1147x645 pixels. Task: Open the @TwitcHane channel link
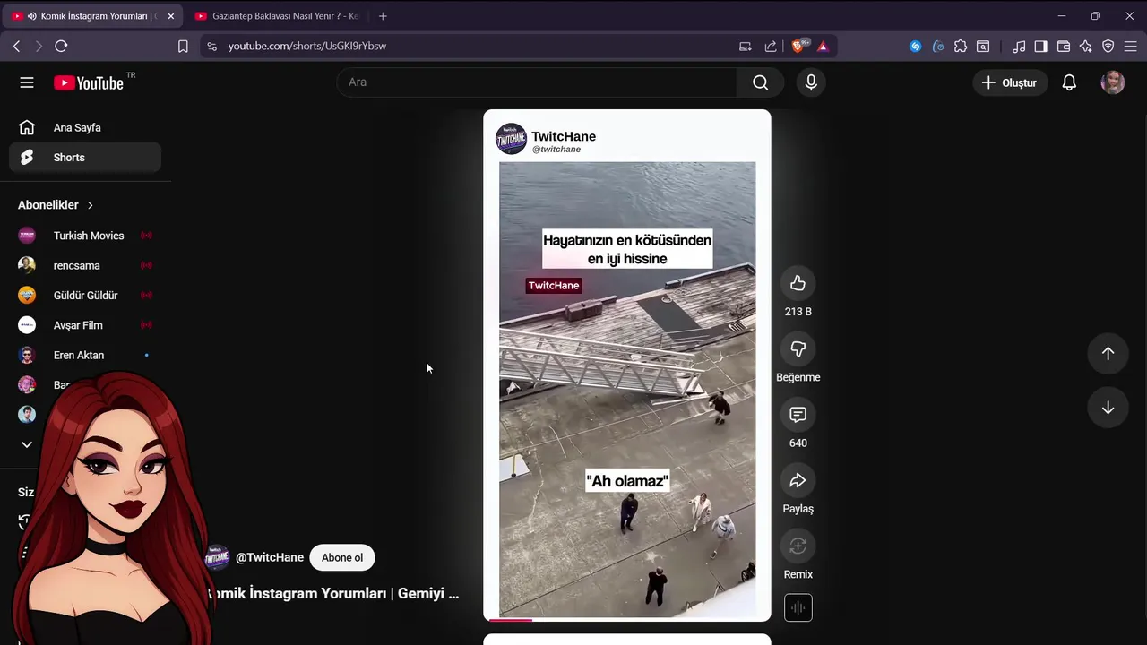click(x=269, y=557)
